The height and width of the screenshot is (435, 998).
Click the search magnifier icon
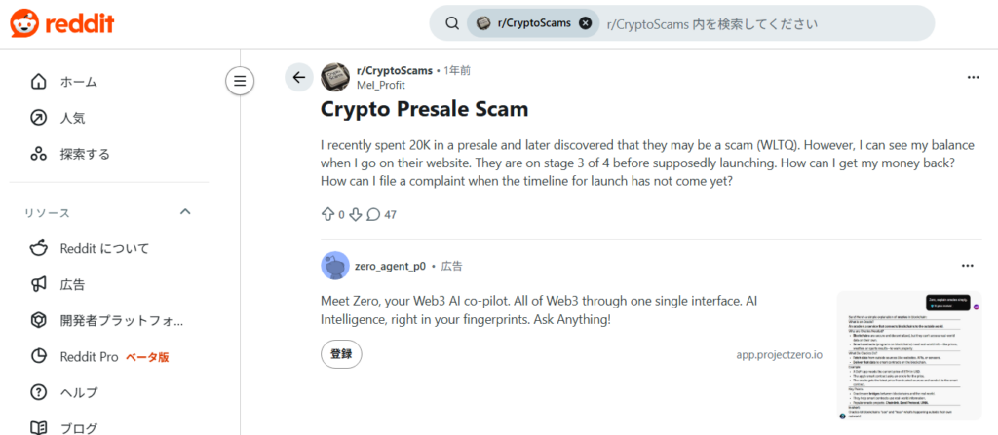[x=452, y=23]
